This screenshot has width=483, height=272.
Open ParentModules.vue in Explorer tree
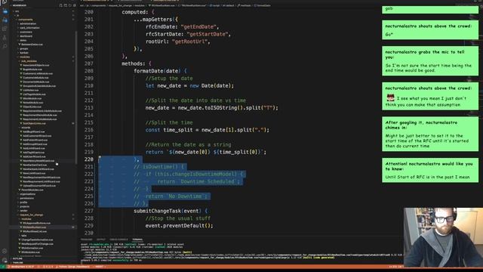32,190
